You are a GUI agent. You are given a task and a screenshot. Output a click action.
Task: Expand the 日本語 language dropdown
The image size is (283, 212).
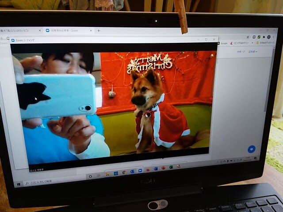(252, 52)
